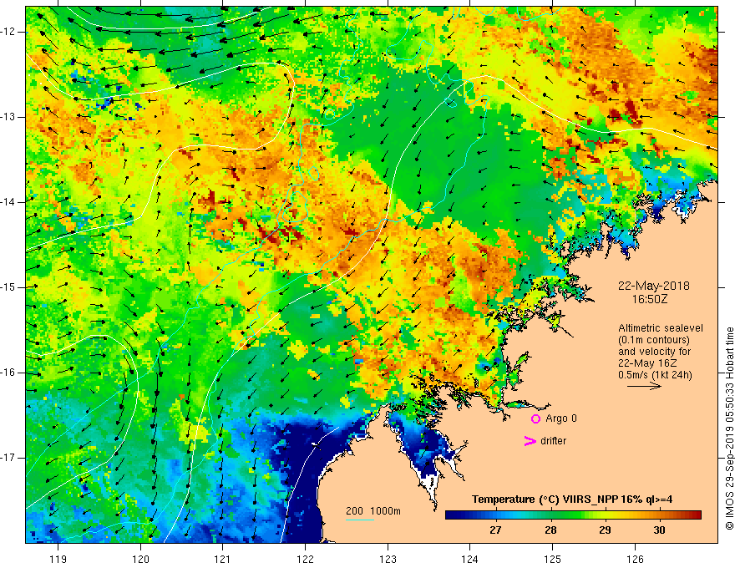Click the 'Altimetric sealevel' label

[661, 328]
